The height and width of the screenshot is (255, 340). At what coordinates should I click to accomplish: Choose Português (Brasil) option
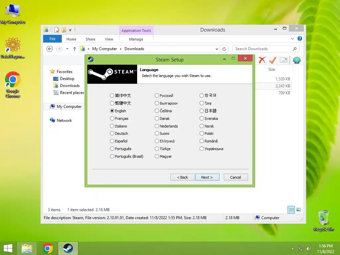(x=112, y=156)
